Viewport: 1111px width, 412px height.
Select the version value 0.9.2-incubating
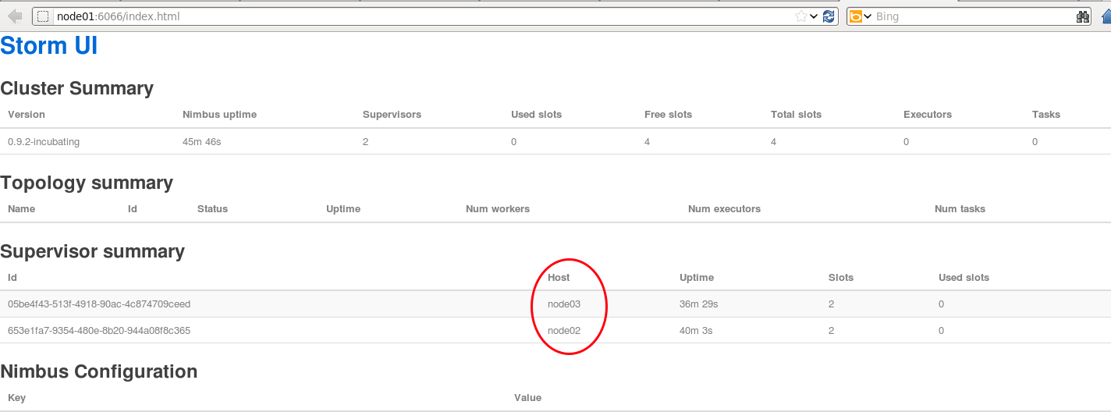pyautogui.click(x=44, y=142)
